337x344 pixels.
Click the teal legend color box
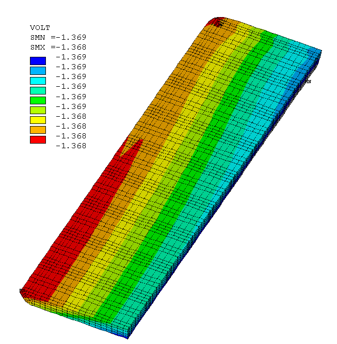click(38, 90)
